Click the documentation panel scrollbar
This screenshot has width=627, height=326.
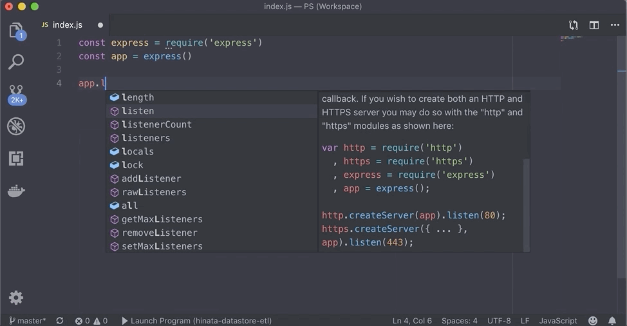click(x=526, y=205)
